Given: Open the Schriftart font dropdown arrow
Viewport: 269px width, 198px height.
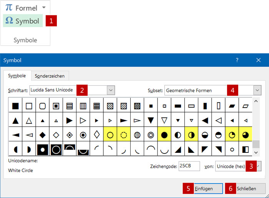Looking at the screenshot, I should coord(111,90).
